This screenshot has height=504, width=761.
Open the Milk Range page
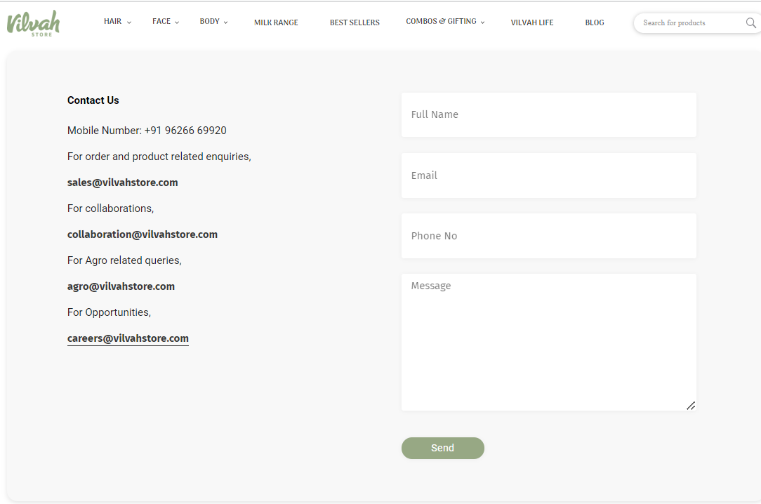coord(276,22)
